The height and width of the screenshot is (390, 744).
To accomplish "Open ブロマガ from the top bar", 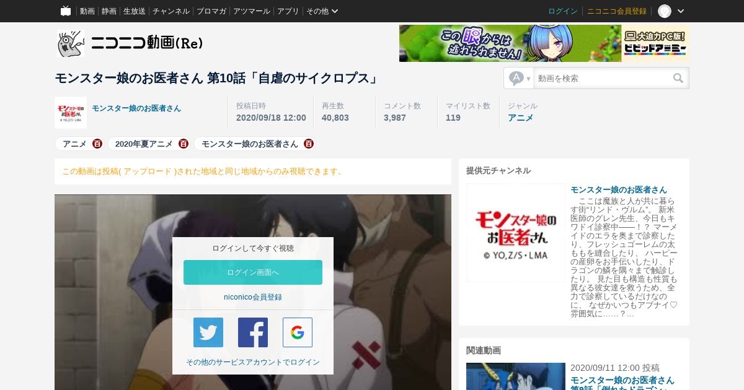I will 211,11.
